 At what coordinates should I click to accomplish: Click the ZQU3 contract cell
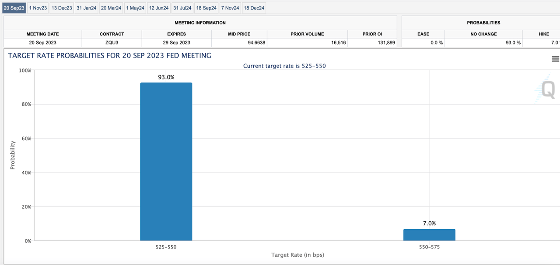coord(112,43)
